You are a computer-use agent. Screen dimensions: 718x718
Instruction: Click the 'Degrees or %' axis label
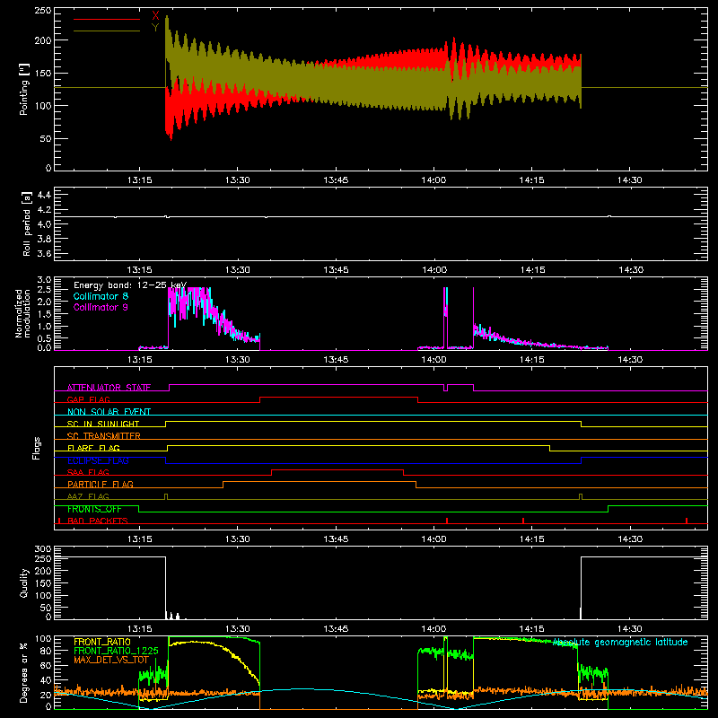point(23,672)
